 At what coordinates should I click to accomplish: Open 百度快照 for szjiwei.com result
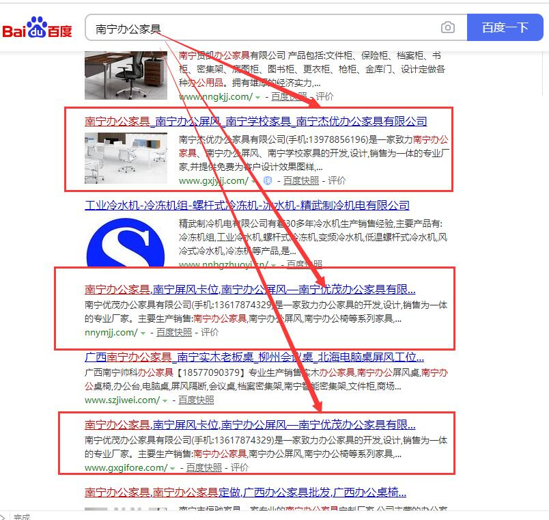click(x=196, y=400)
